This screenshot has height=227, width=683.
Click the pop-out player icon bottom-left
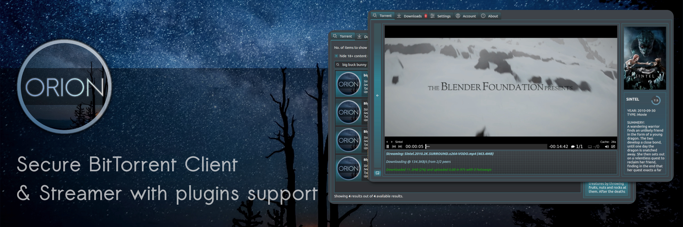coord(377,173)
